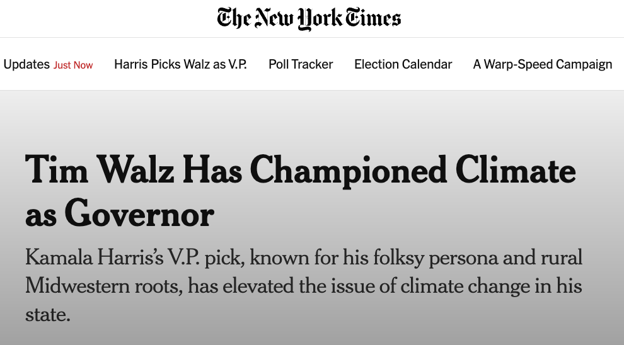Image resolution: width=624 pixels, height=345 pixels.
Task: Go to the Poll Tracker page
Action: pos(301,64)
